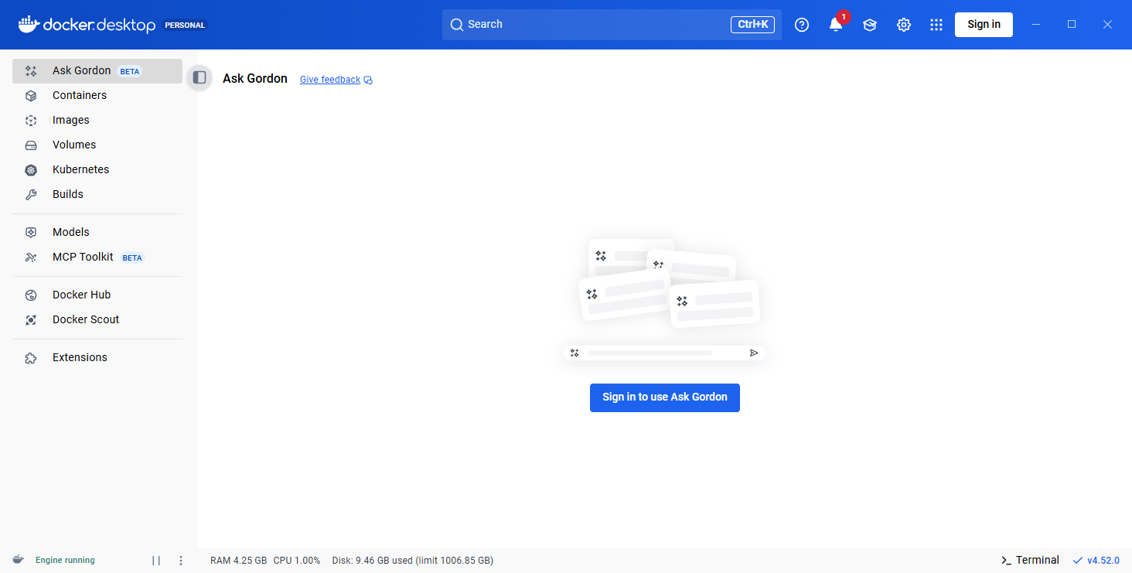
Task: Click the Docker whale logo in header
Action: coord(29,24)
